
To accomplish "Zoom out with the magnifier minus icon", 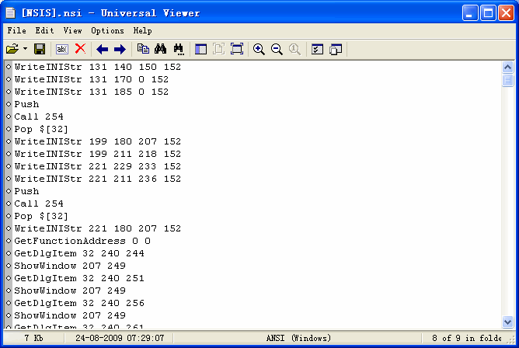I will coord(277,49).
